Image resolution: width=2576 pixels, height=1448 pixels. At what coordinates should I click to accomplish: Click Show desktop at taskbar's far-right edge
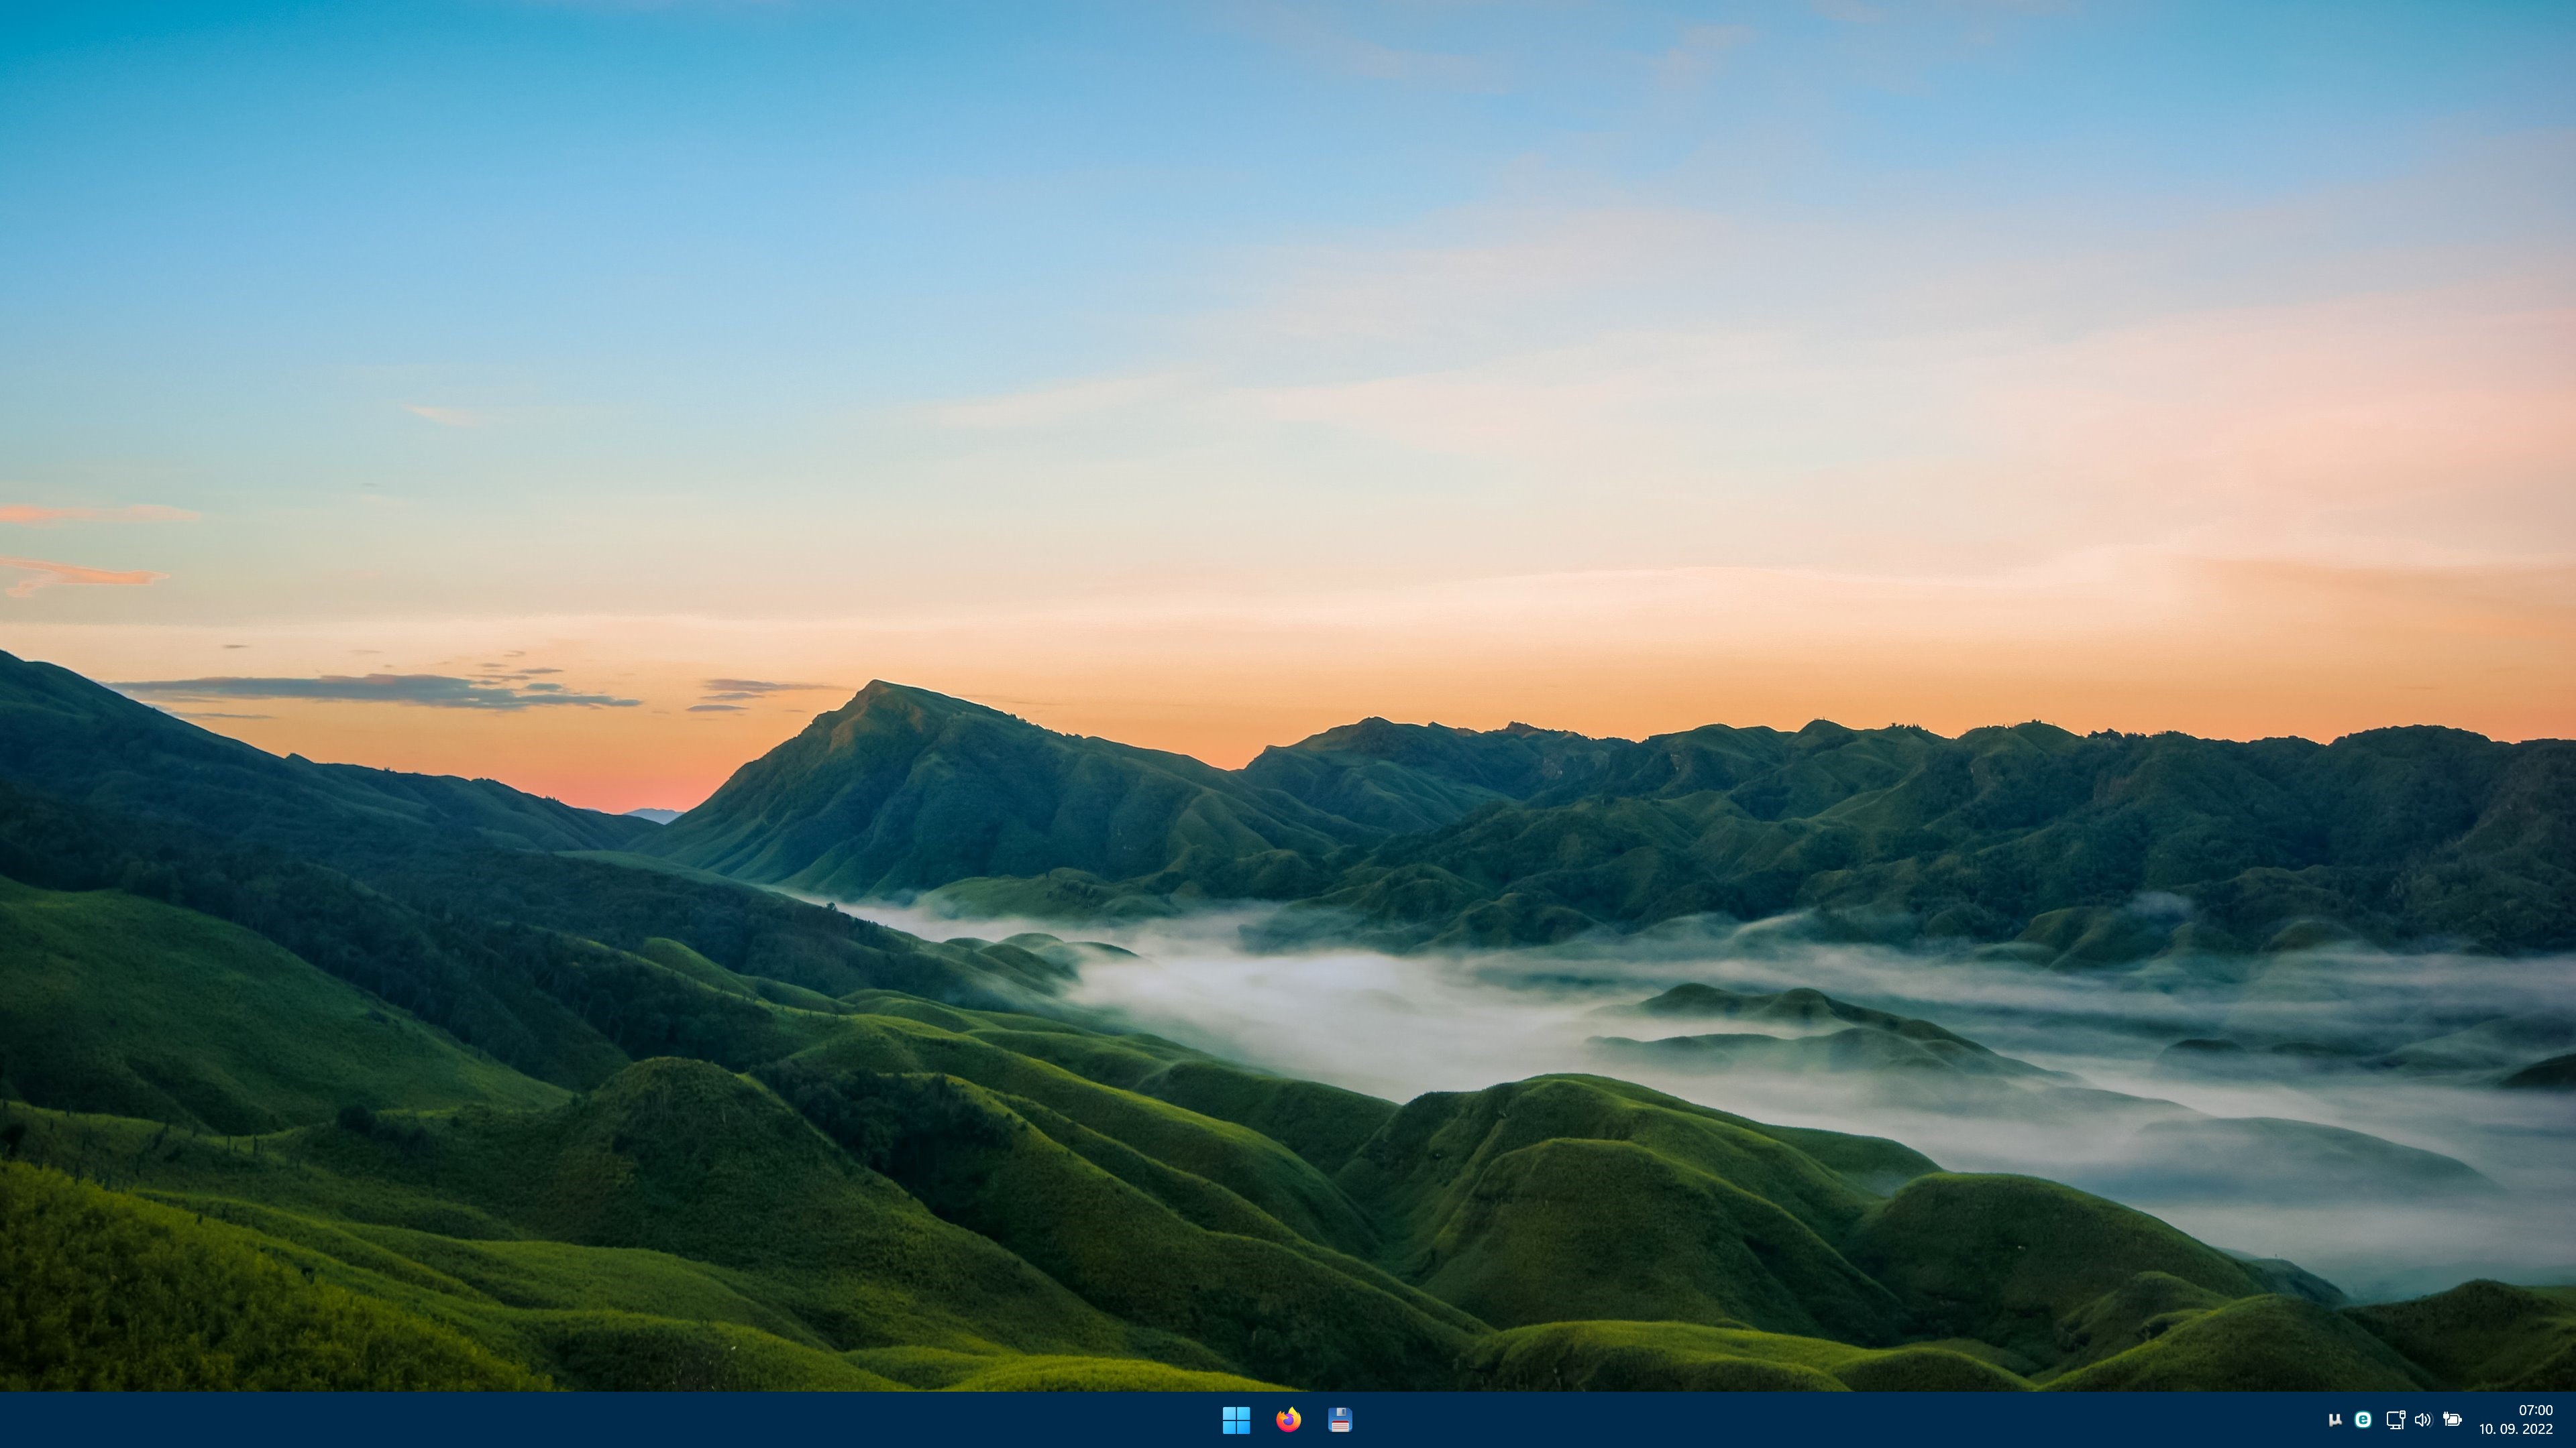(2572, 1420)
